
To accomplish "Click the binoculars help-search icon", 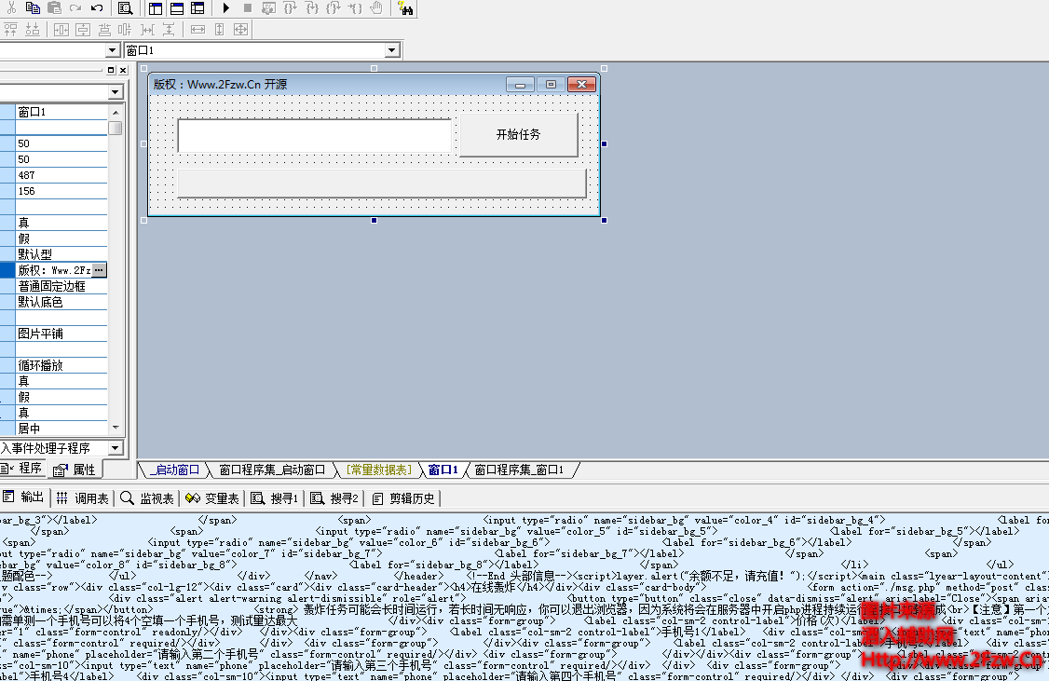I will pos(405,8).
